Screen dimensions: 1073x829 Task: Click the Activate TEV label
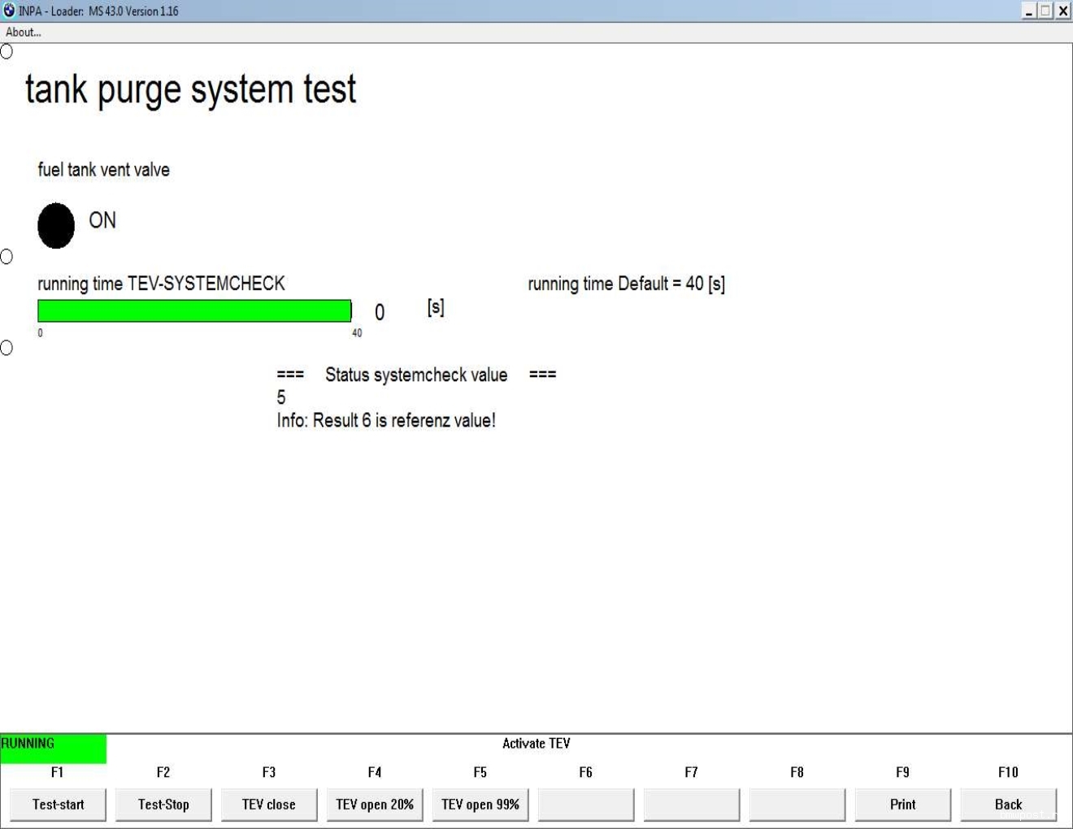click(536, 744)
